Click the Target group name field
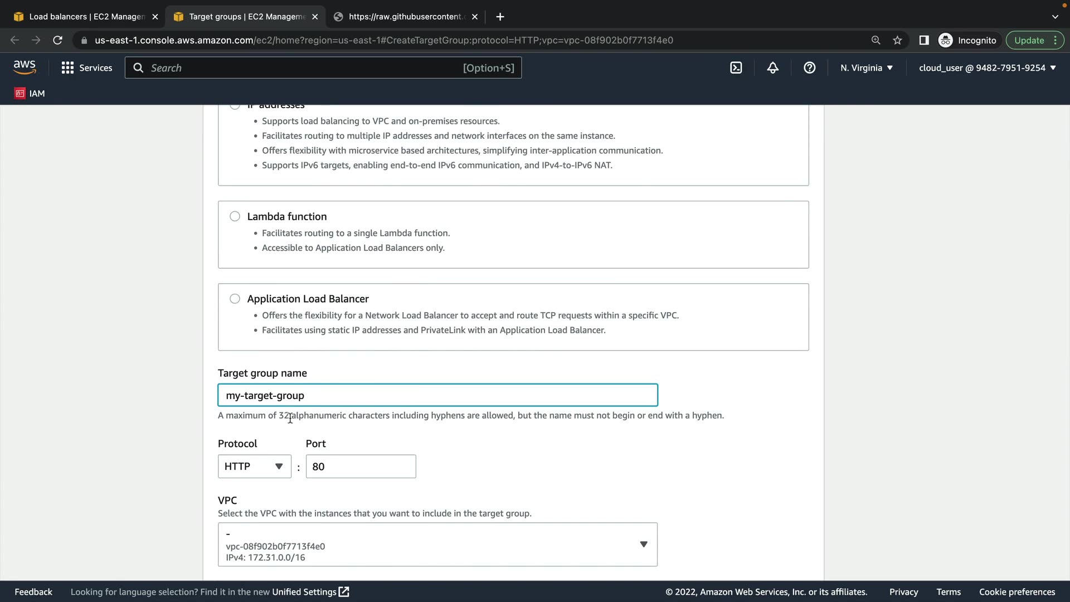1070x602 pixels. (437, 395)
